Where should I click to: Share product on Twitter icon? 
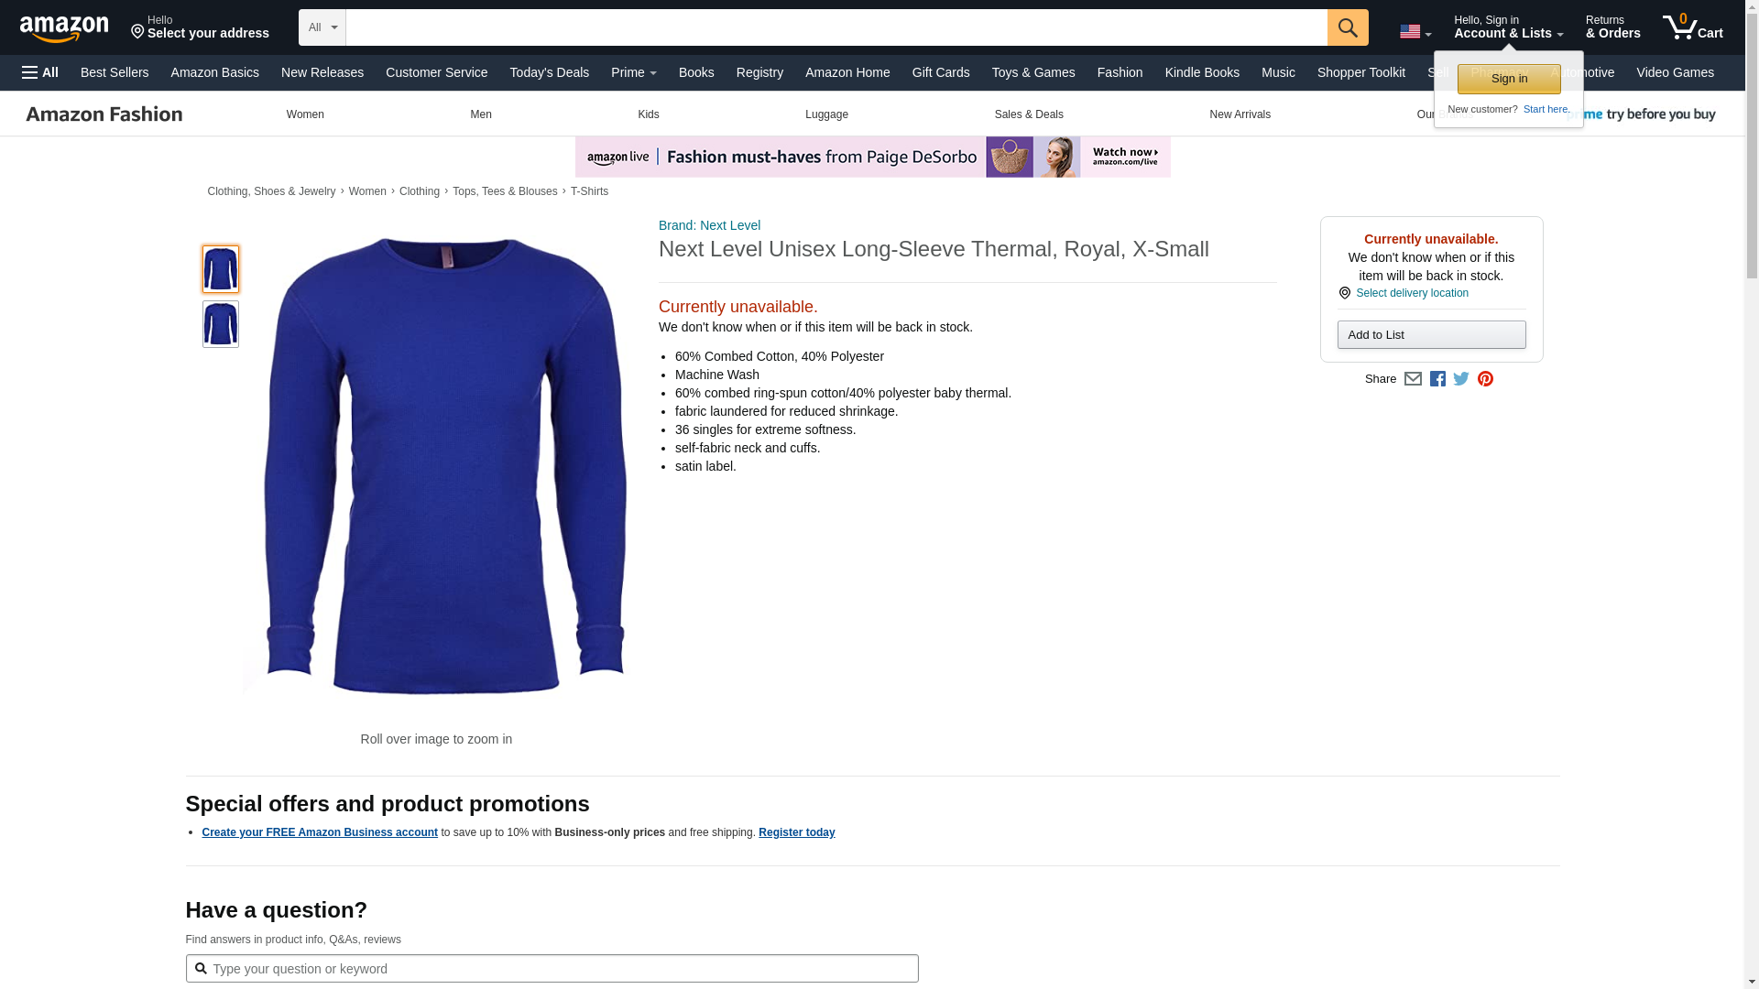[x=1461, y=379]
